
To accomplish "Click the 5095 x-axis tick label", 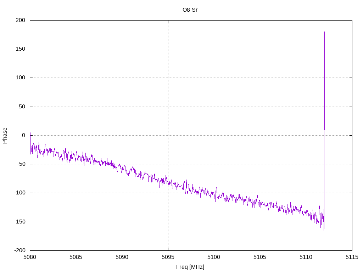I will coord(168,257).
